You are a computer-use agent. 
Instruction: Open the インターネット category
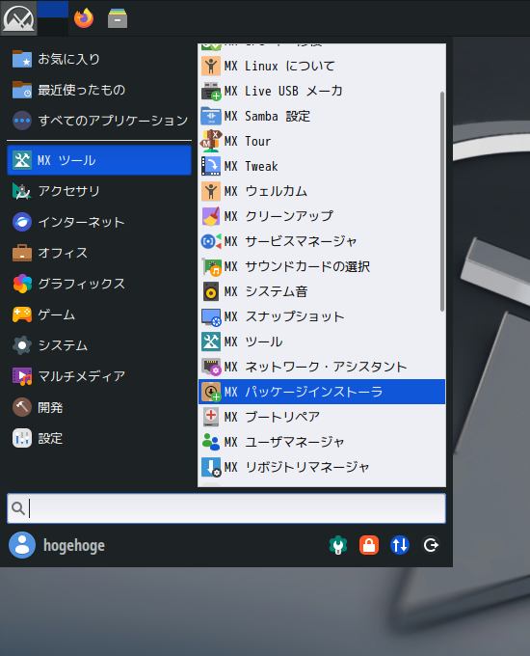[x=99, y=222]
